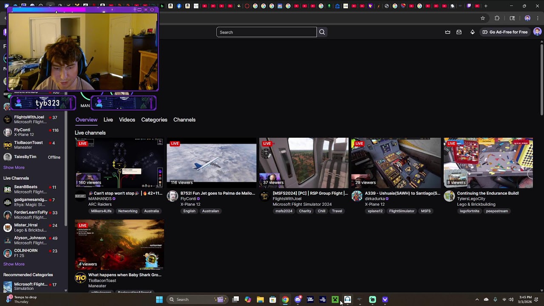Open the Categories tab
The image size is (544, 306).
pyautogui.click(x=154, y=120)
